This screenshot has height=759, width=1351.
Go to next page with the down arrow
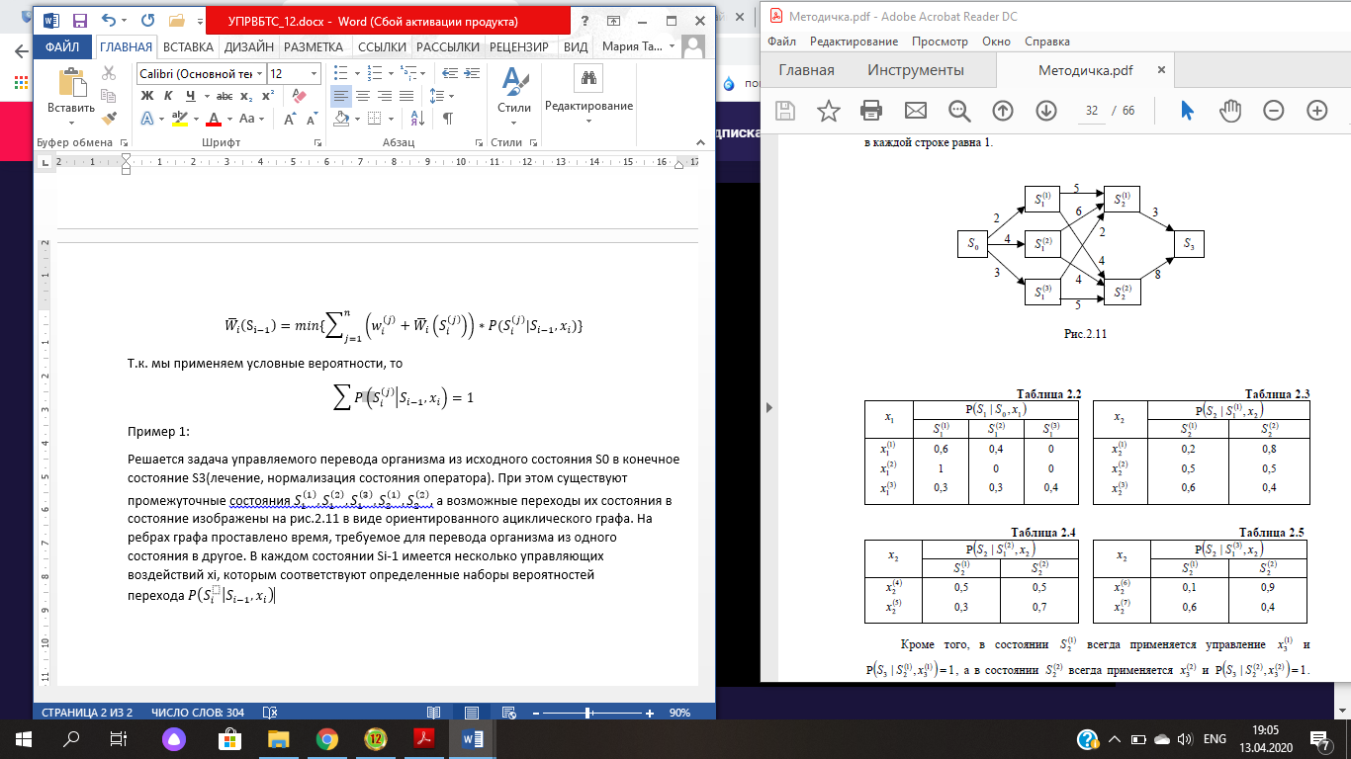[x=1045, y=111]
